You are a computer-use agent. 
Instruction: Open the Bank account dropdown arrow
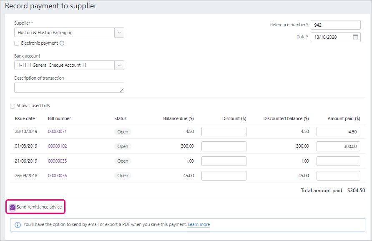pyautogui.click(x=119, y=65)
